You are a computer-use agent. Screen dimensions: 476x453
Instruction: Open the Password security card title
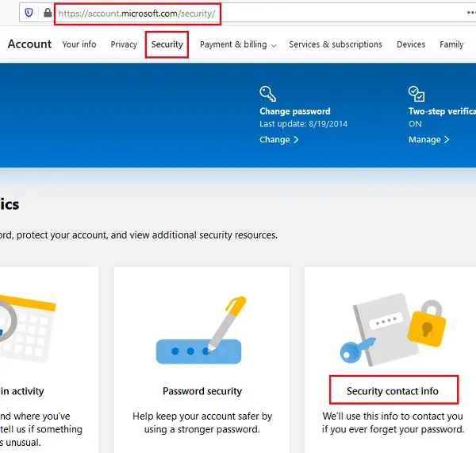click(202, 391)
